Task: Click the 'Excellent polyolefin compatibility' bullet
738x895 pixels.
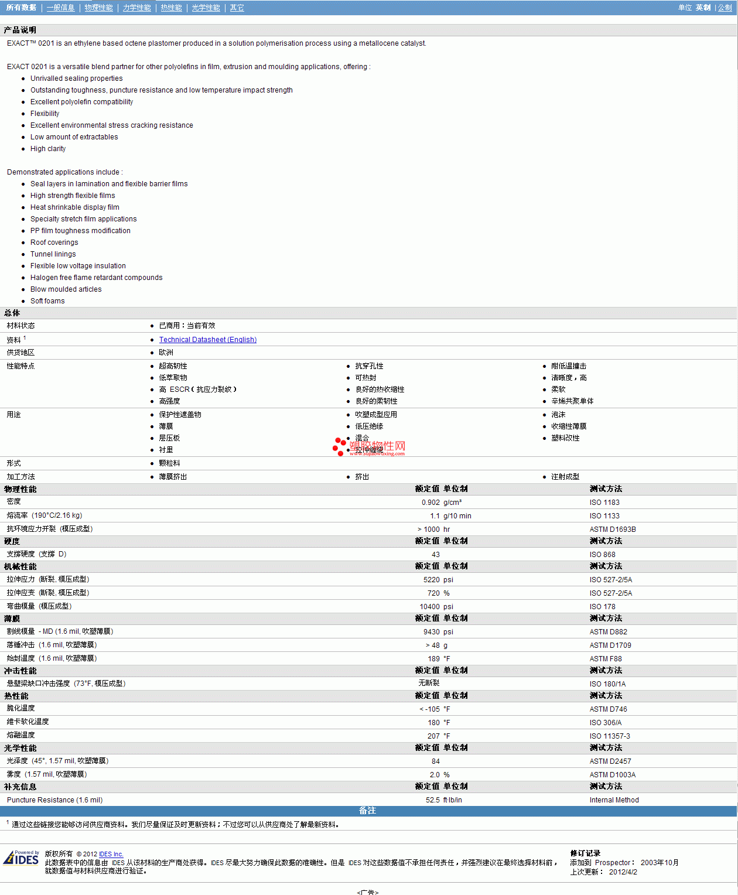Action: 82,102
